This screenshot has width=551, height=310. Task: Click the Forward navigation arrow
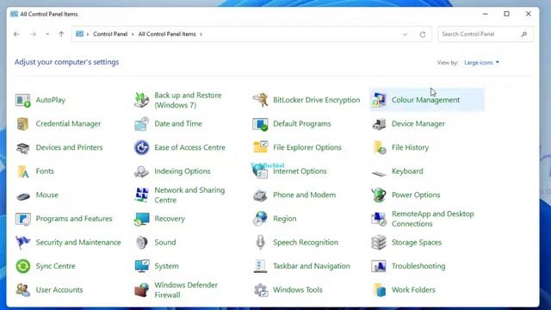click(x=33, y=34)
